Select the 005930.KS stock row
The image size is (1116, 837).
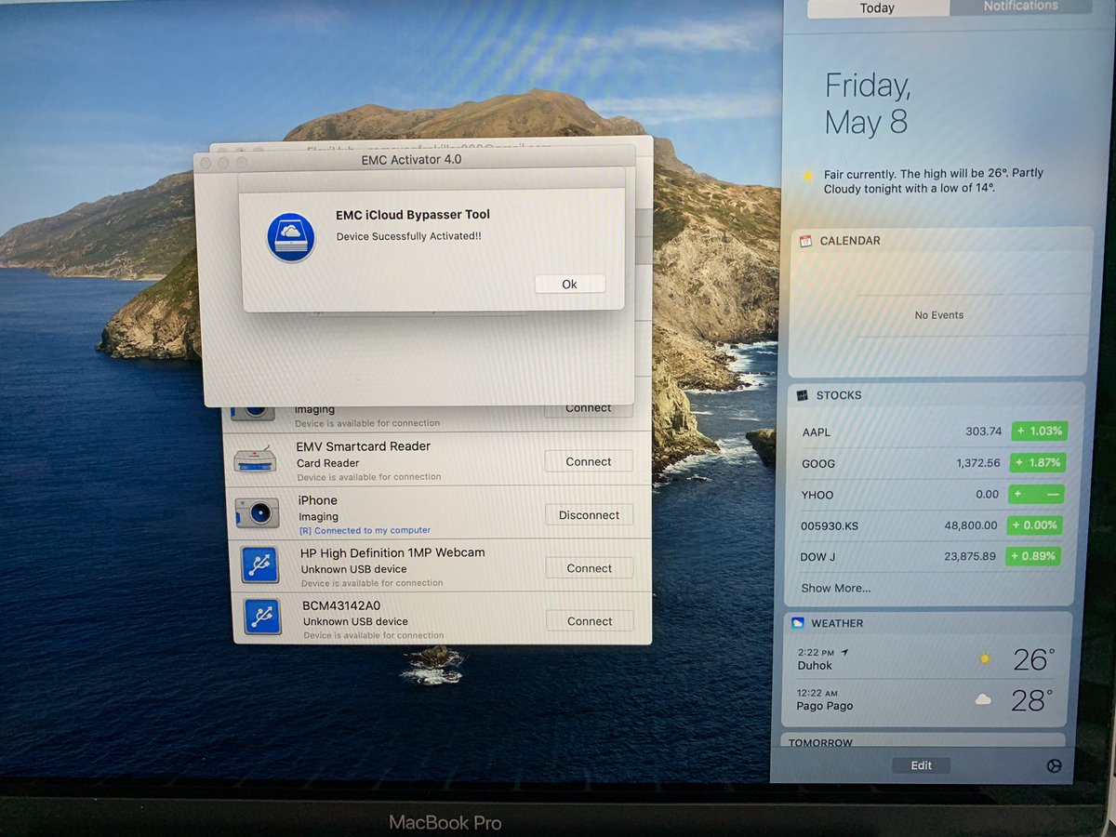tap(932, 525)
